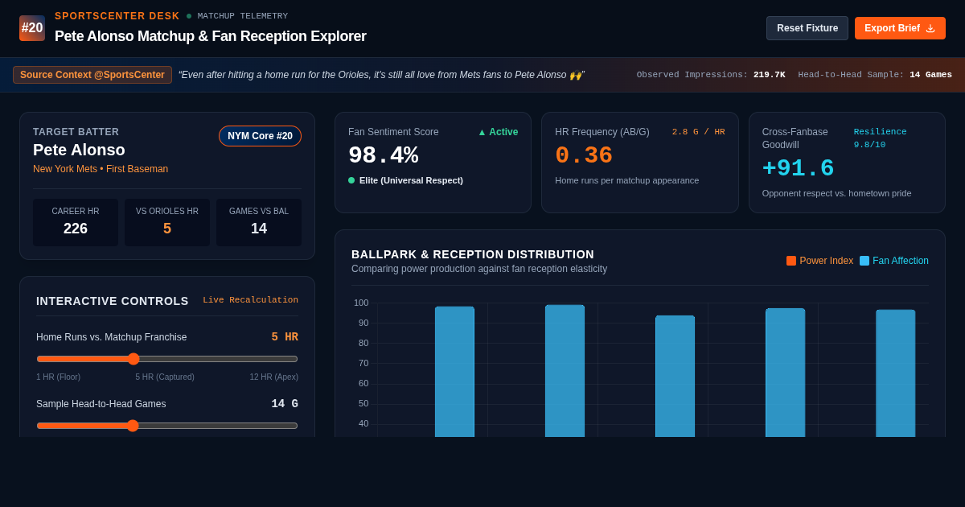The width and height of the screenshot is (965, 507).
Task: Click the Elite (Universal Respect) status text
Action: 411,180
